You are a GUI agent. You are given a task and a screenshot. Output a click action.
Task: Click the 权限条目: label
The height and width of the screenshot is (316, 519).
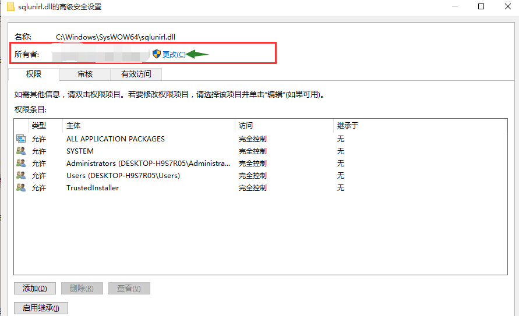pyautogui.click(x=30, y=109)
